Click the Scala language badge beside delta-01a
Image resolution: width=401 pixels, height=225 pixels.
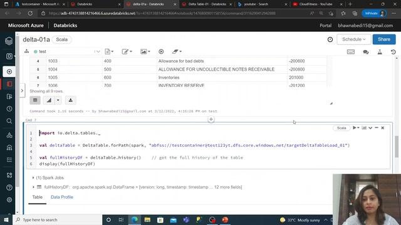tap(61, 39)
